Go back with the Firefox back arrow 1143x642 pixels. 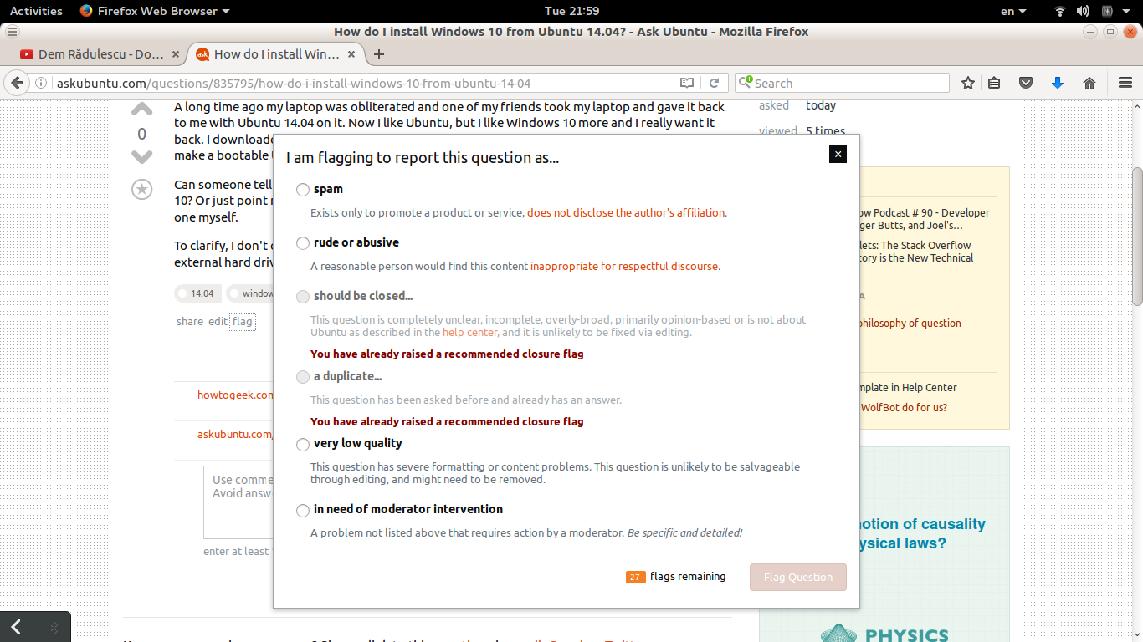[x=16, y=83]
